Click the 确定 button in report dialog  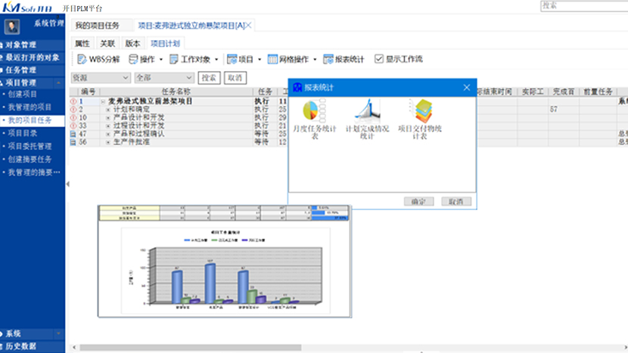point(418,202)
